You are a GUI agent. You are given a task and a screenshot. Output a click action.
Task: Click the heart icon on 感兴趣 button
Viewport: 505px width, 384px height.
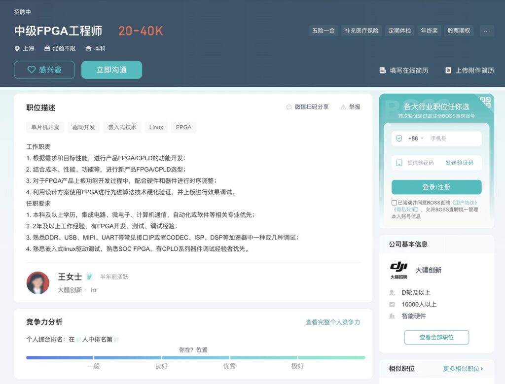(32, 70)
